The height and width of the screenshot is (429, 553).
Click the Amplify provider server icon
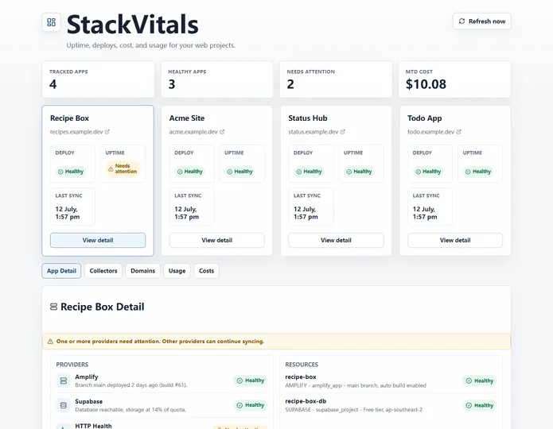point(64,381)
